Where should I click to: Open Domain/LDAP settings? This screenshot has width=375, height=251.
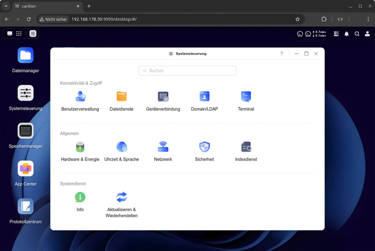point(204,97)
